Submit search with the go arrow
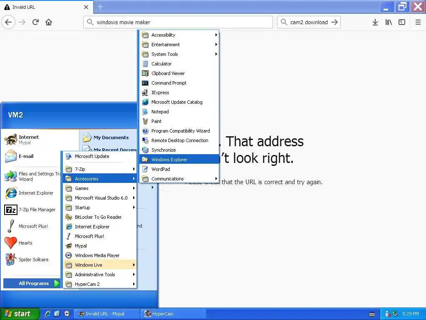The width and height of the screenshot is (426, 320). [335, 22]
